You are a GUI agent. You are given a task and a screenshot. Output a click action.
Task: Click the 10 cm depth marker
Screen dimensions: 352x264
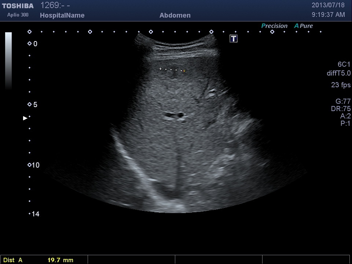pyautogui.click(x=33, y=165)
